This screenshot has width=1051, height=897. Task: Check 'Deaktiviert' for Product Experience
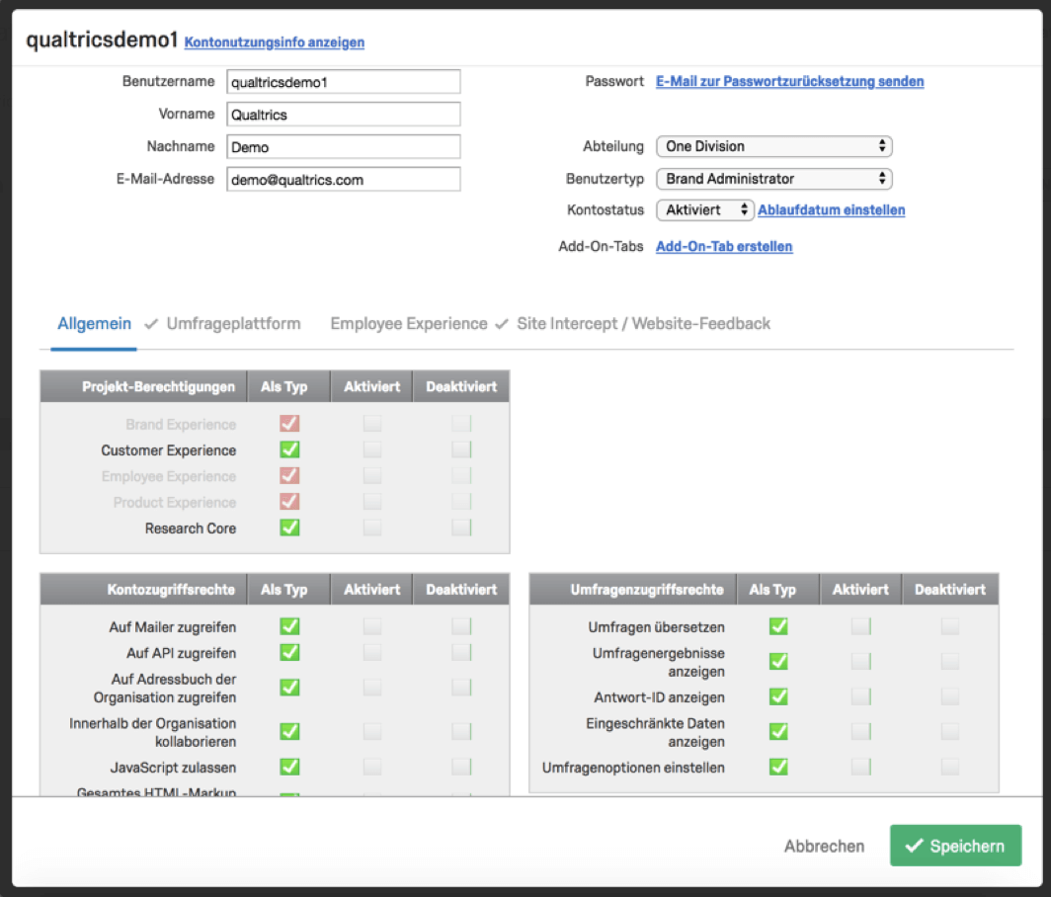click(x=461, y=502)
